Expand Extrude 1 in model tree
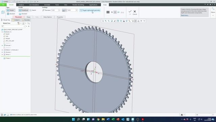The width and height of the screenshot is (216, 122). pyautogui.click(x=2, y=45)
